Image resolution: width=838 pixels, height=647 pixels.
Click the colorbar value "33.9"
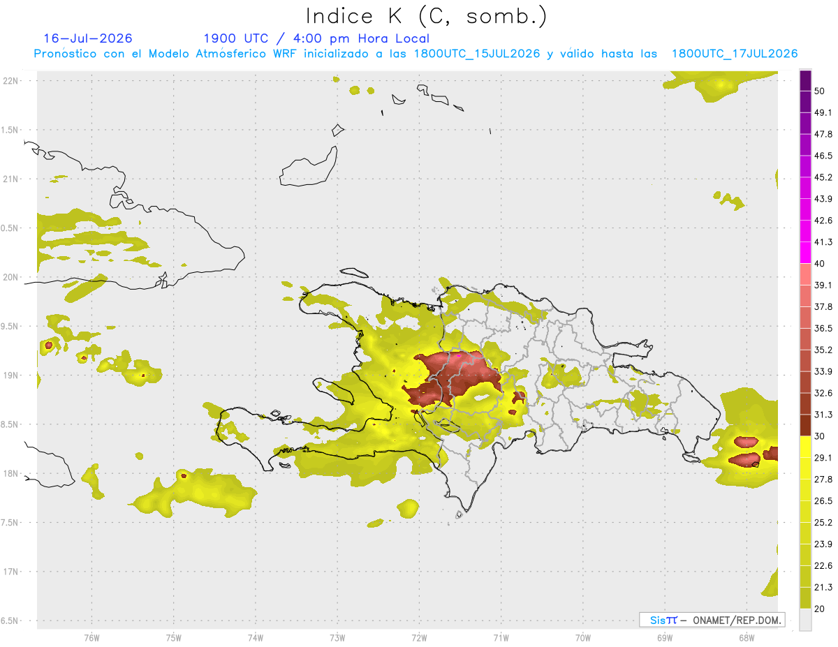click(x=823, y=371)
